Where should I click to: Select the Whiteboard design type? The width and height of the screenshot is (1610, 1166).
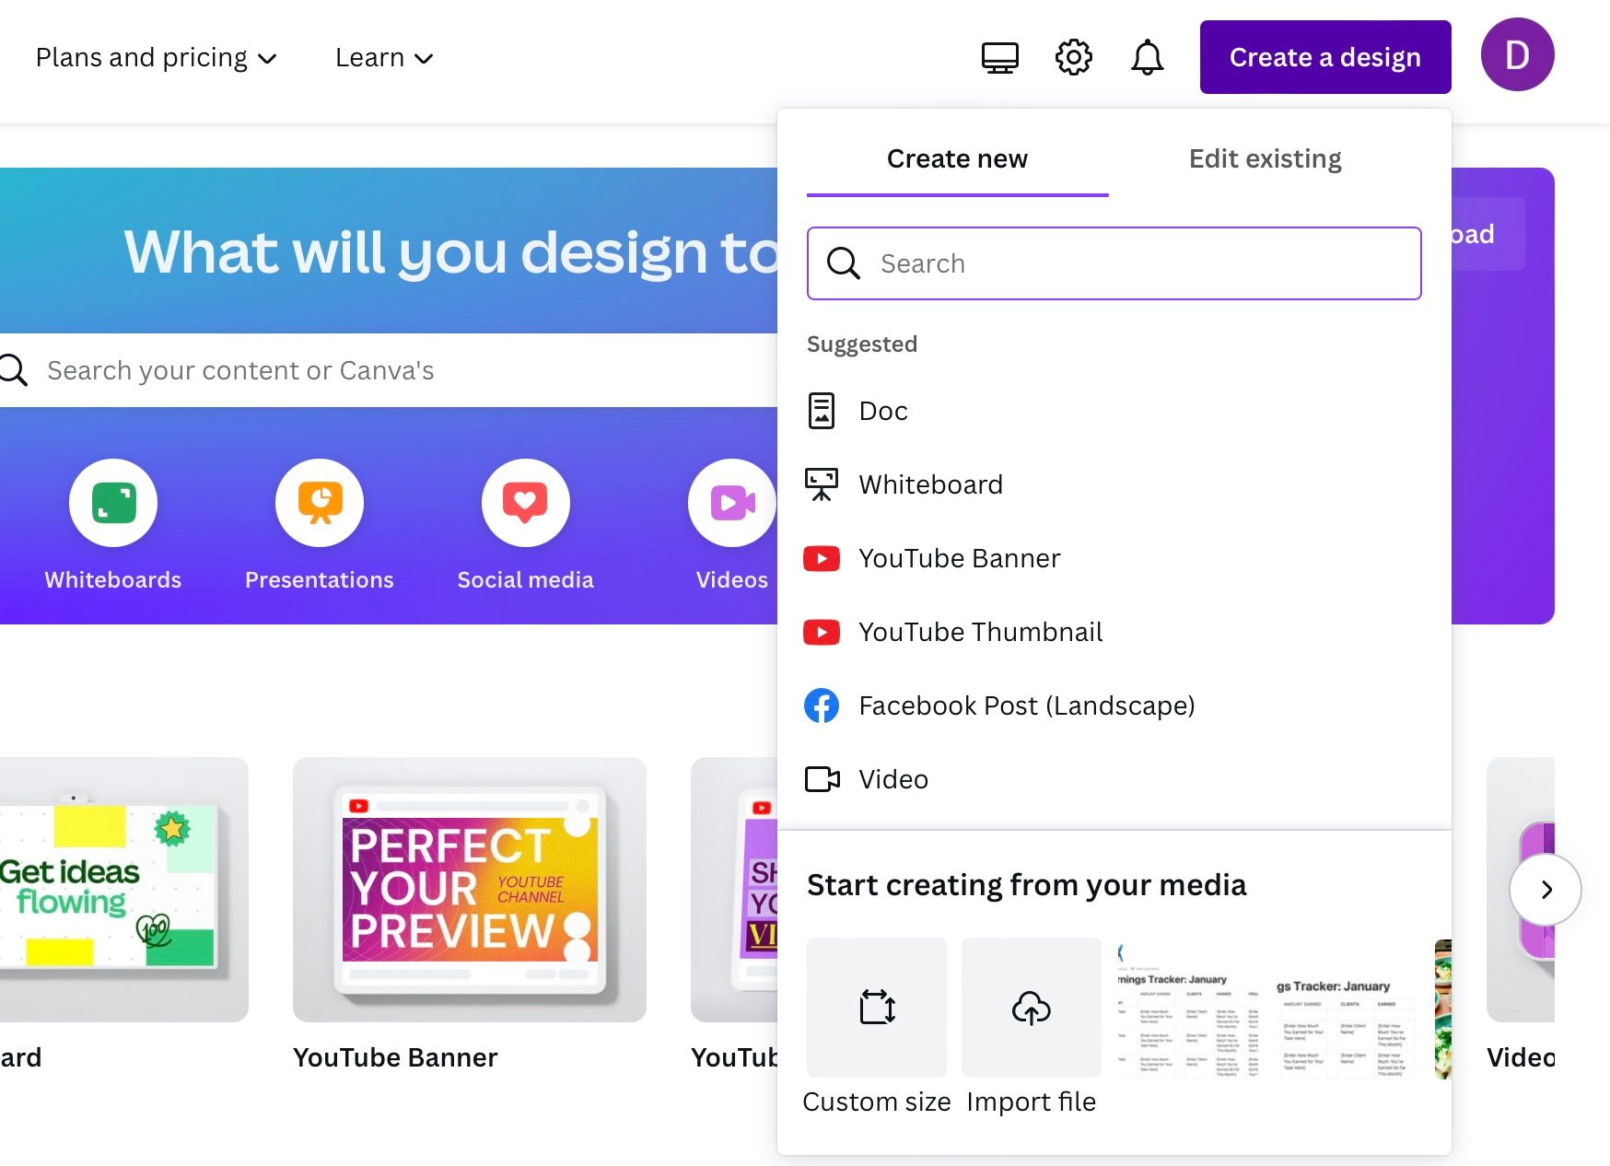coord(930,484)
